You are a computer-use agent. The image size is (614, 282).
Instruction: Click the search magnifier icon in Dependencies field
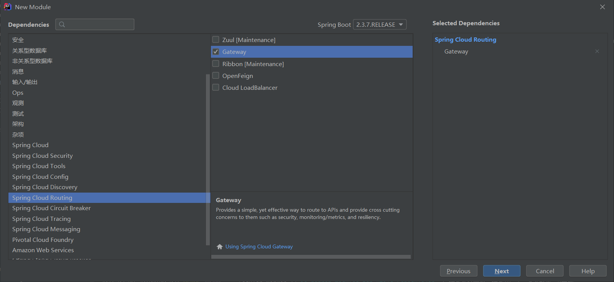(x=62, y=24)
